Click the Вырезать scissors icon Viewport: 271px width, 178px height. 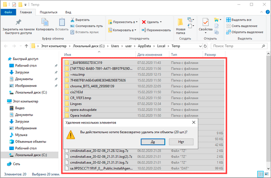(72, 20)
